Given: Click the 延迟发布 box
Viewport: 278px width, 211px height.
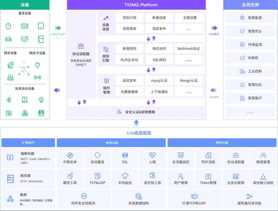Looking at the screenshot, I should point(129,81).
